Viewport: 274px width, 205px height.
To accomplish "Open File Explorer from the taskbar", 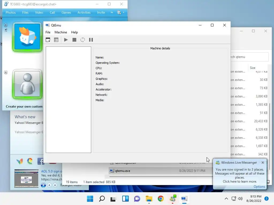I will click(x=149, y=199).
